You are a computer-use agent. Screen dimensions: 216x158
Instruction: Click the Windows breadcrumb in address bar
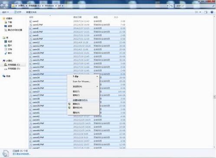pyautogui.click(x=49, y=6)
